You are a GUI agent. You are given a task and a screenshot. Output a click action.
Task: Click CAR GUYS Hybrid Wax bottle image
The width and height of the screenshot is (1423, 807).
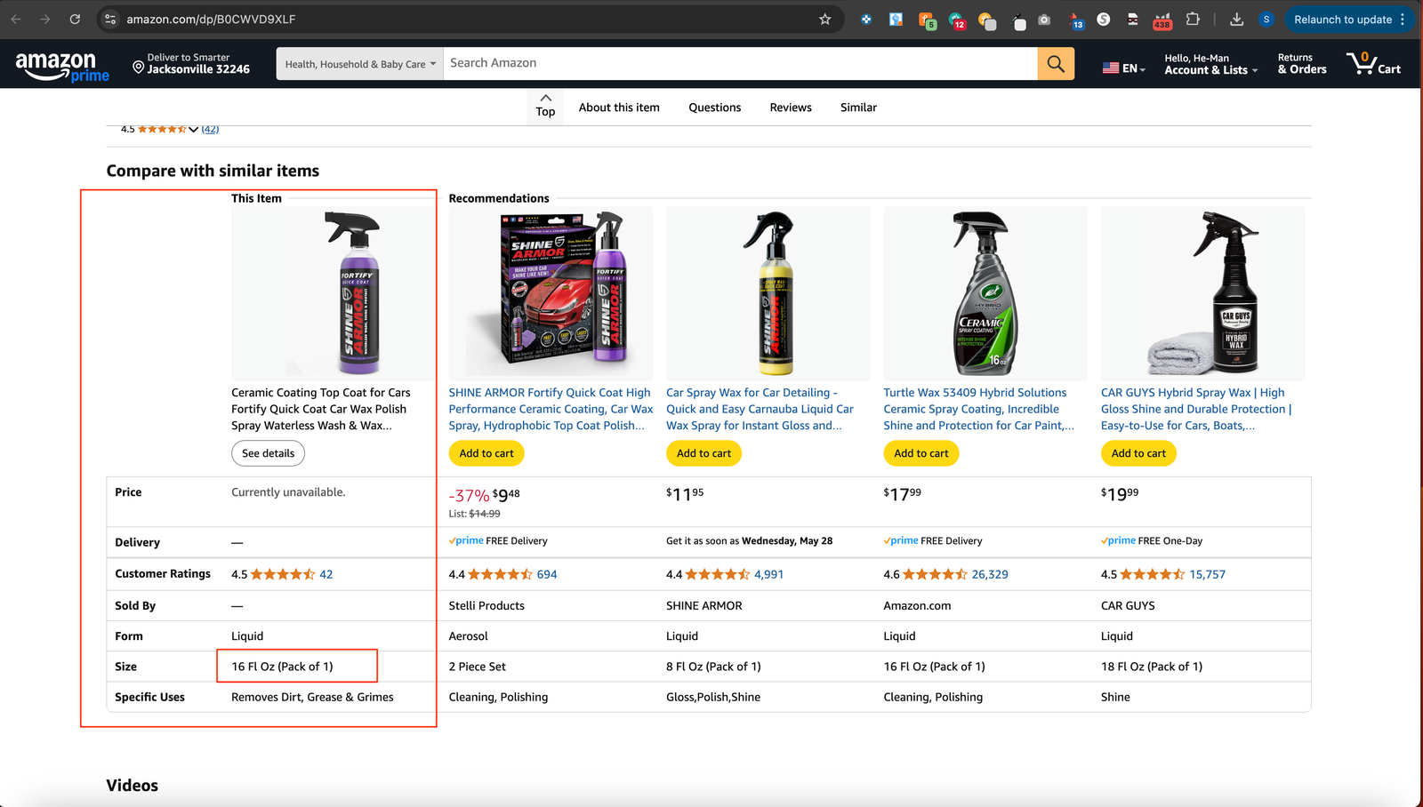(x=1202, y=293)
